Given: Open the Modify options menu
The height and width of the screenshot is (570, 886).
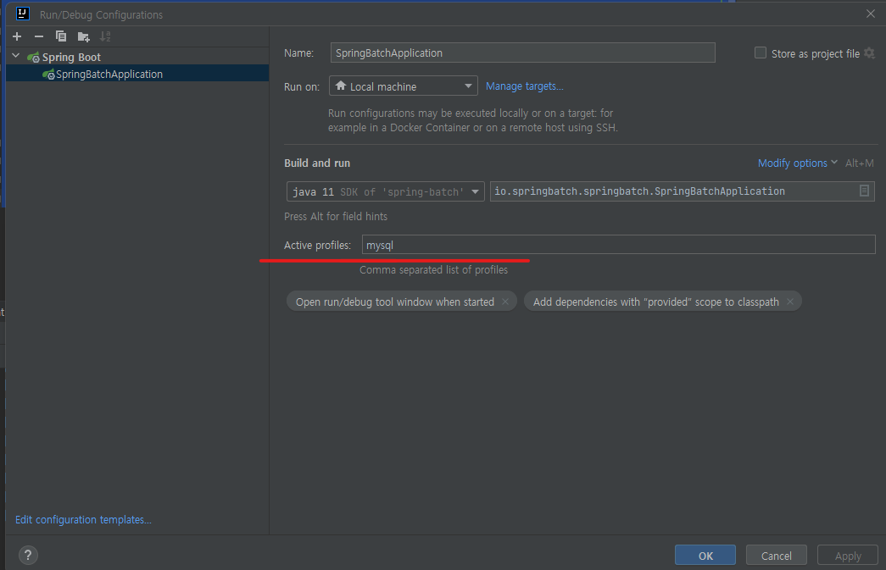Looking at the screenshot, I should [x=797, y=163].
